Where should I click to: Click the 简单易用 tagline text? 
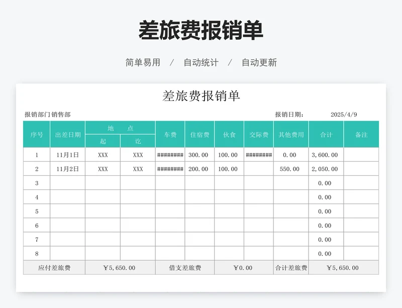(143, 62)
